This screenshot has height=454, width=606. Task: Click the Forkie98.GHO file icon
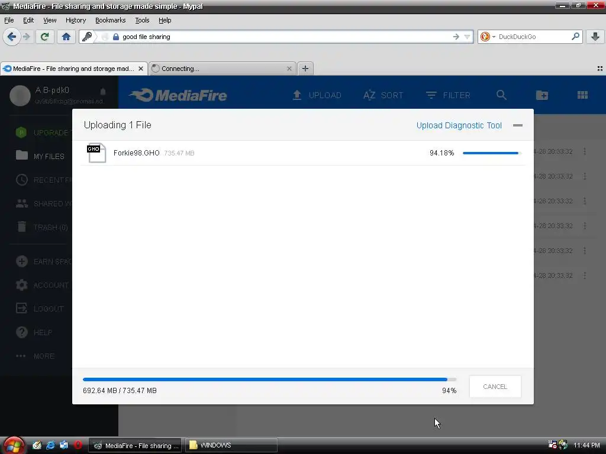(96, 153)
